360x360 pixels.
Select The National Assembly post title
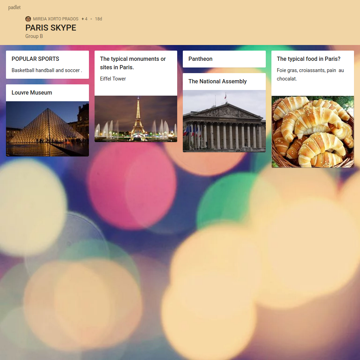click(x=218, y=81)
